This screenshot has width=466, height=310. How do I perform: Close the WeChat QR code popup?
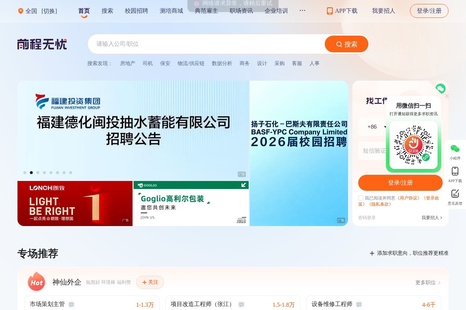(x=447, y=96)
